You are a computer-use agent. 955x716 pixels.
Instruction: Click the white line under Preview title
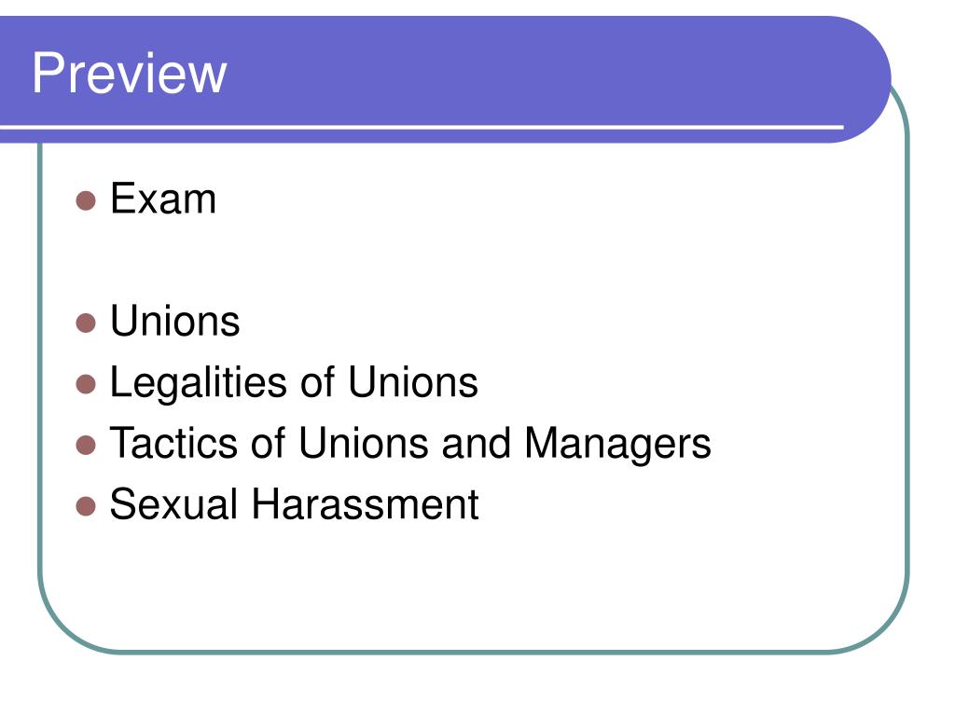422,127
